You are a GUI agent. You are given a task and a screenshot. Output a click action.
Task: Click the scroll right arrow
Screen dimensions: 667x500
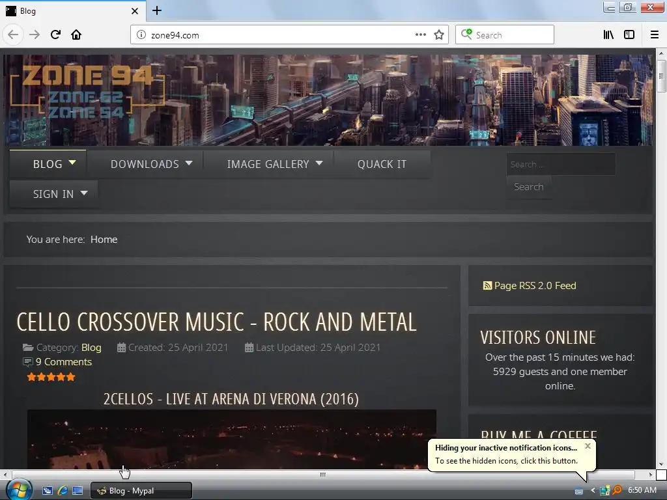pos(651,475)
